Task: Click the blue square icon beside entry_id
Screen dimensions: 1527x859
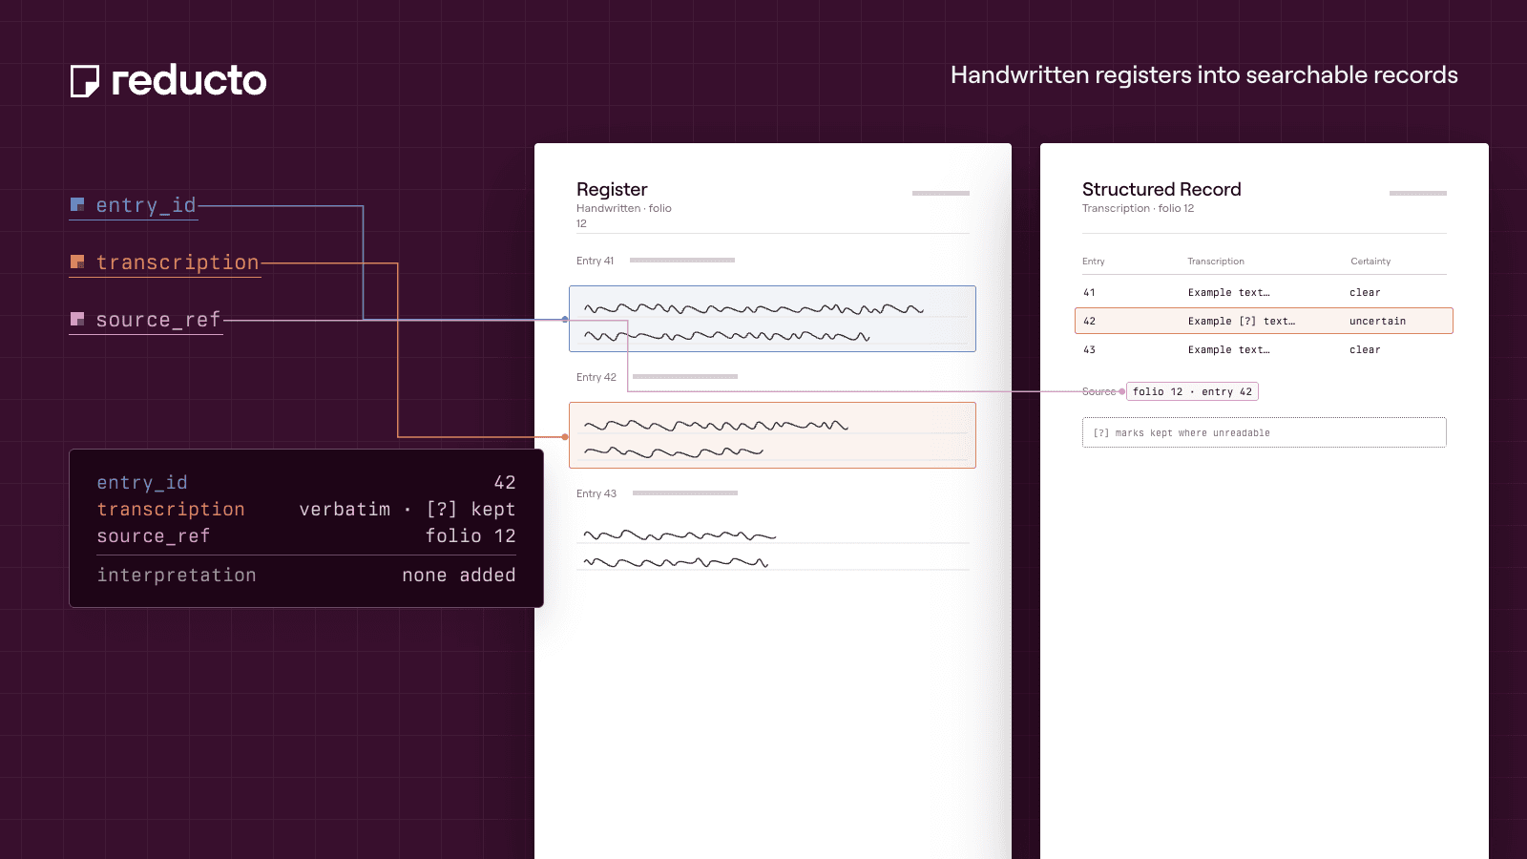Action: [x=77, y=204]
